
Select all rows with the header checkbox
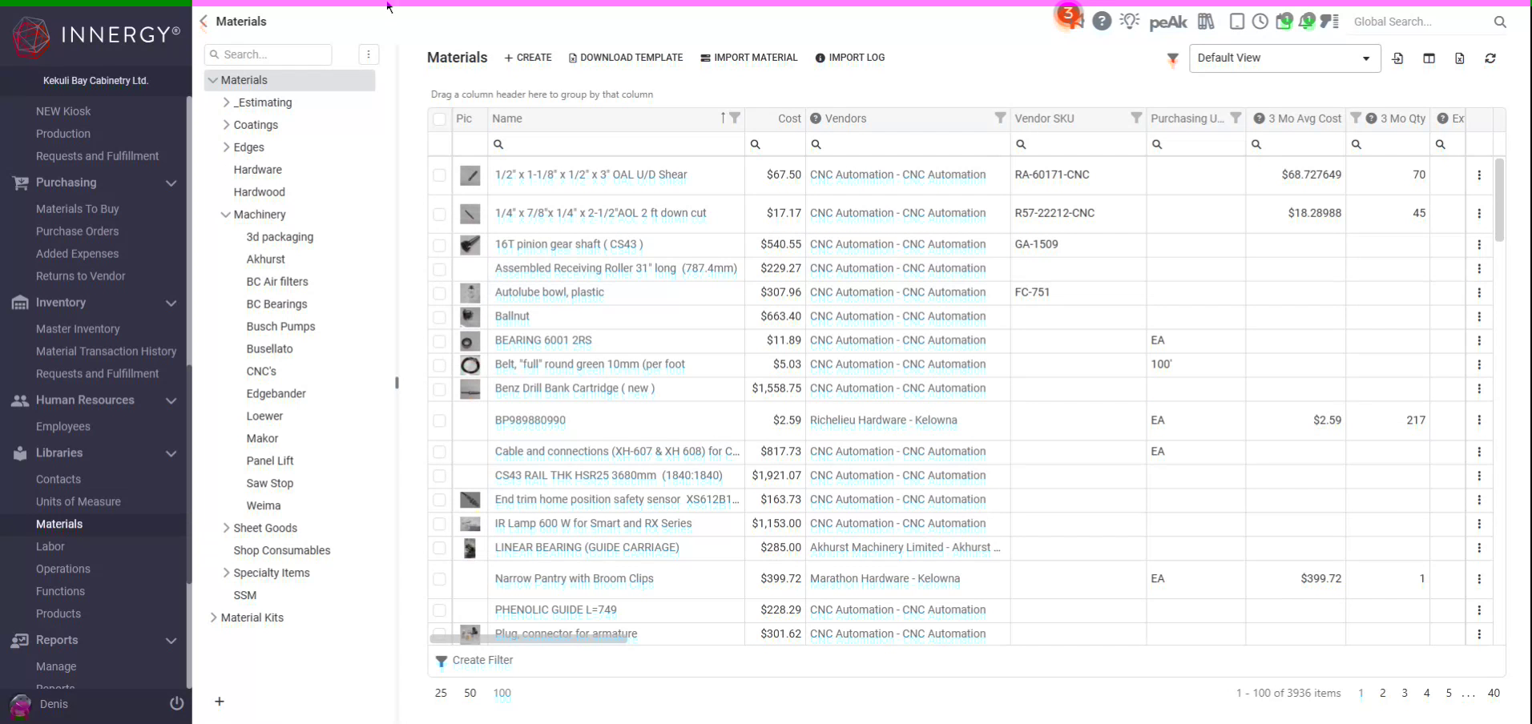(440, 119)
